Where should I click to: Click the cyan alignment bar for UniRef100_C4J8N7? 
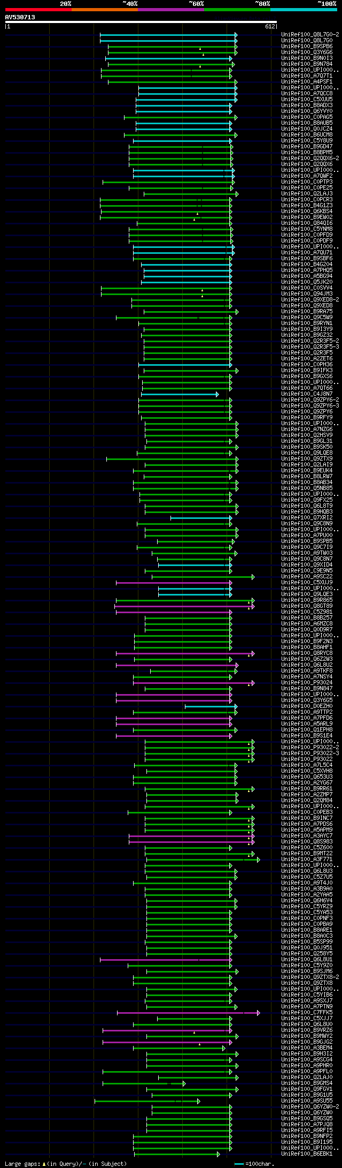click(x=180, y=394)
